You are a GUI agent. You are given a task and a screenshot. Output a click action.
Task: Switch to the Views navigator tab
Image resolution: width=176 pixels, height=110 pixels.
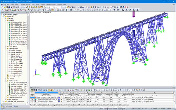pos(16,106)
